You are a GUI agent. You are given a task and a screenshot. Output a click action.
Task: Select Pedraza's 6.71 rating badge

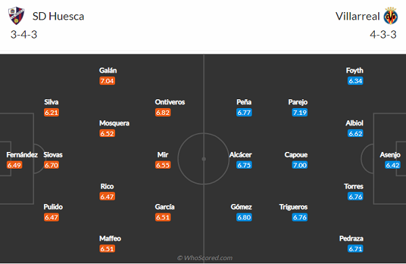[x=355, y=248]
